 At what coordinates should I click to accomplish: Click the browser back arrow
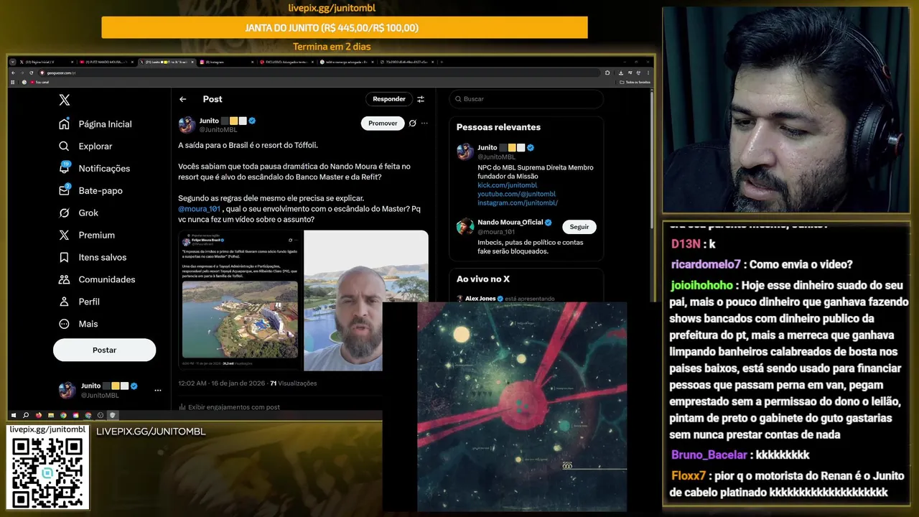point(13,73)
